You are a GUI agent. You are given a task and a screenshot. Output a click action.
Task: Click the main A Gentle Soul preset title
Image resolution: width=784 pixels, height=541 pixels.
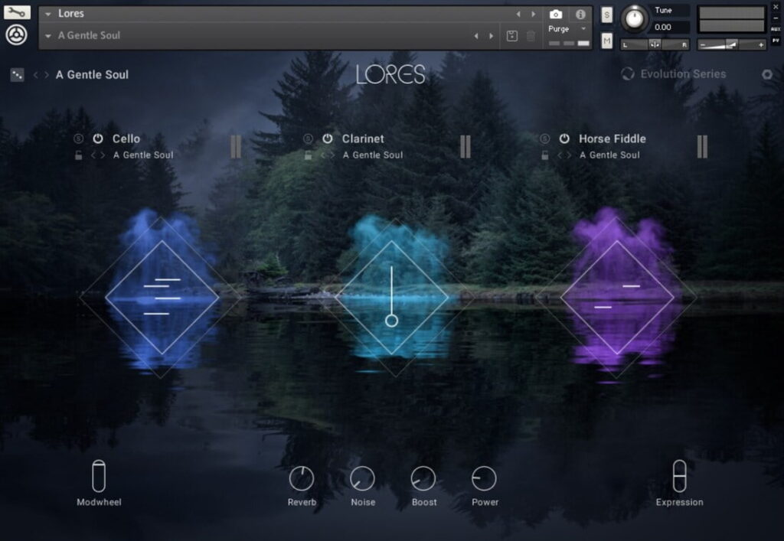(x=92, y=75)
